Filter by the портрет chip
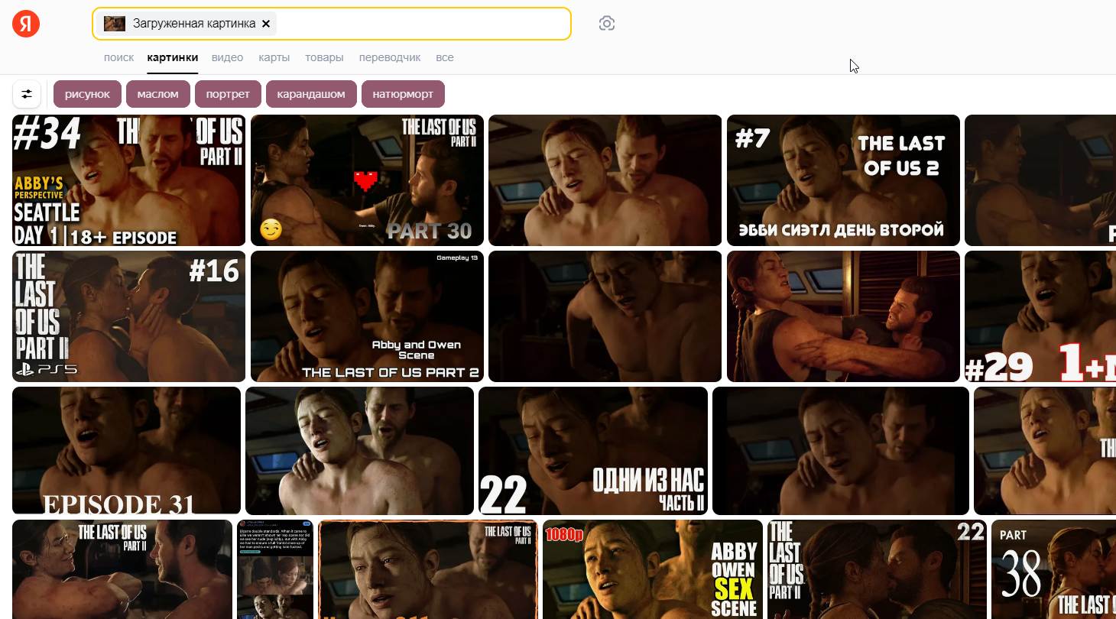The image size is (1116, 619). point(228,94)
